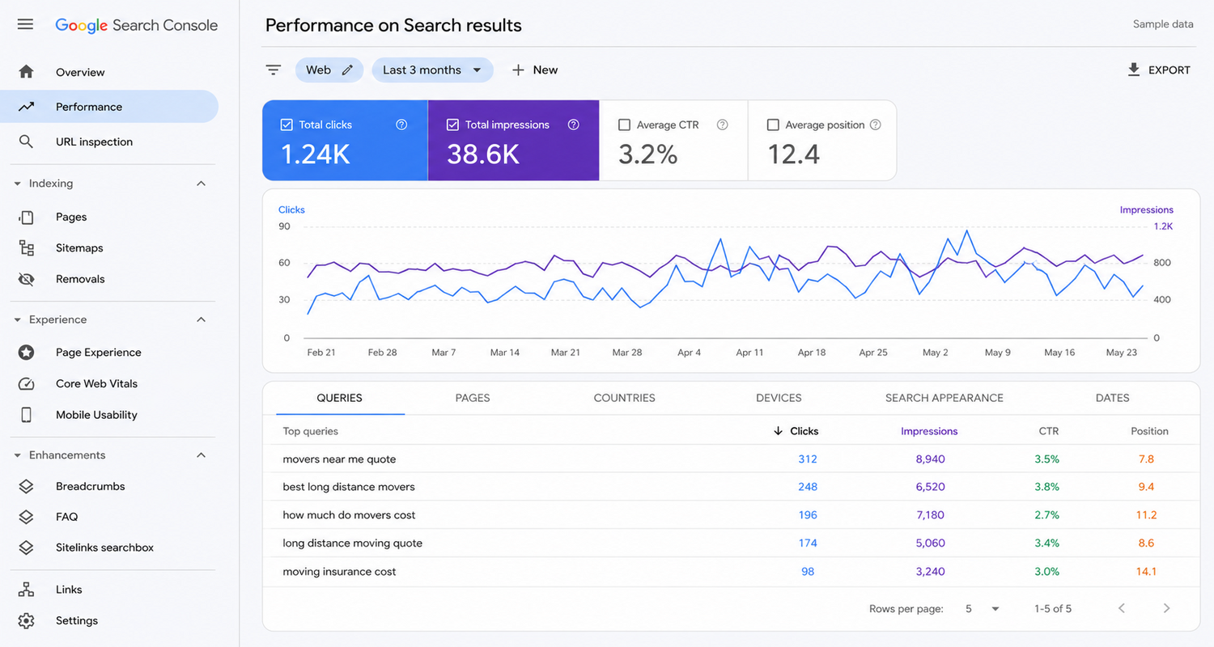1214x647 pixels.
Task: Open the Links network icon
Action: point(27,590)
